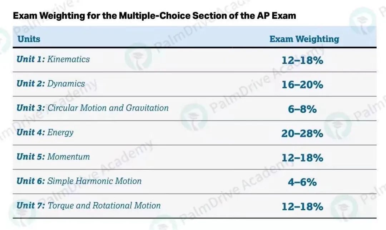Select Unit 7: Torque and Rotational Motion
386x230 pixels.
click(x=89, y=205)
